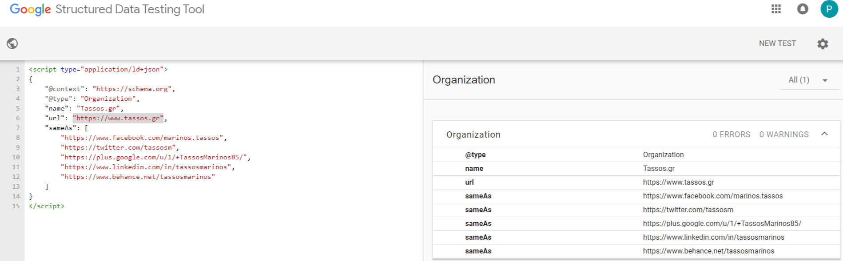Screen dimensions: 843x261
Task: Select the name row in results
Action: tap(636, 168)
